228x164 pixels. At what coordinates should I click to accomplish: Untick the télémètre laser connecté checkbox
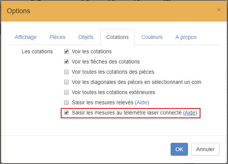tap(66, 113)
